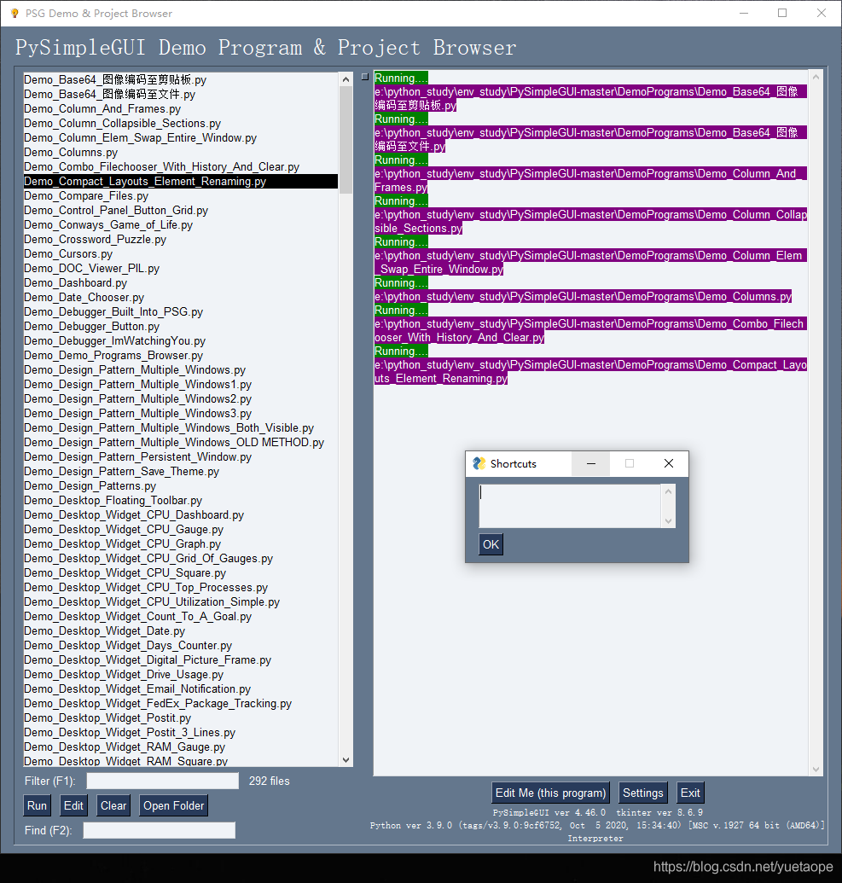Select Demo_Conways_Game_of_Life.py
Screen dimensions: 842x883
[x=180, y=224]
